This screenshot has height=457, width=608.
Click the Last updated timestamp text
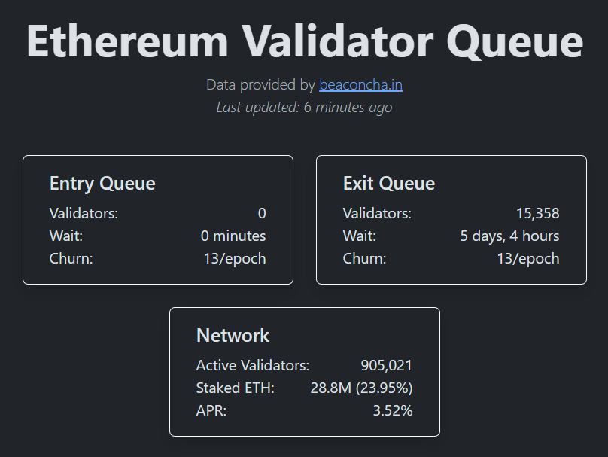pos(304,107)
